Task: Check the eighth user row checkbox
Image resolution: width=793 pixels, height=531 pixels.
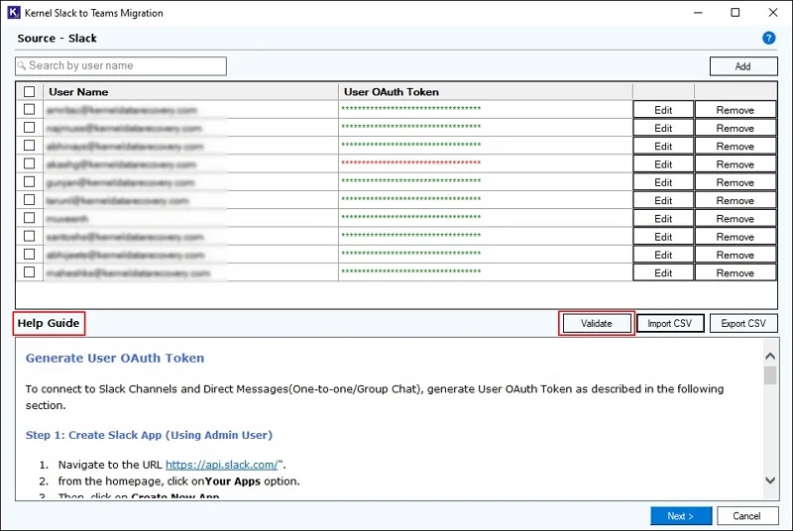Action: point(30,236)
